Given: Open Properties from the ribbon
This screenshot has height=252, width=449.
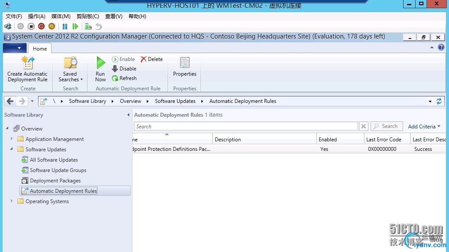Looking at the screenshot, I should point(185,67).
